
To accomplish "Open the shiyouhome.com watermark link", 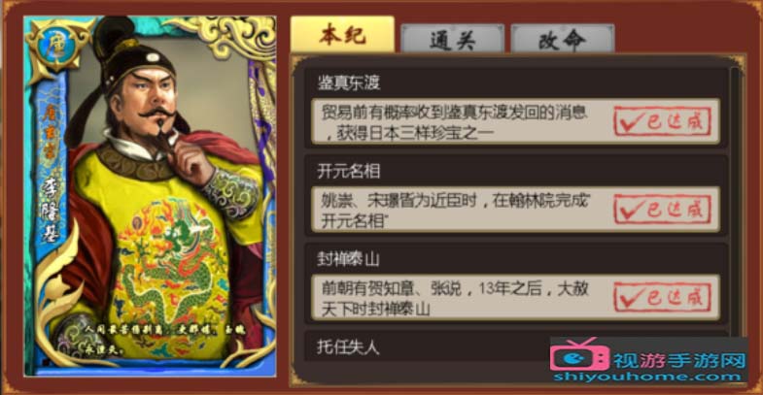I will (x=647, y=377).
